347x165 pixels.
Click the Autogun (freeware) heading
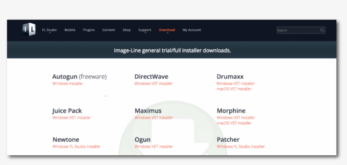(80, 77)
